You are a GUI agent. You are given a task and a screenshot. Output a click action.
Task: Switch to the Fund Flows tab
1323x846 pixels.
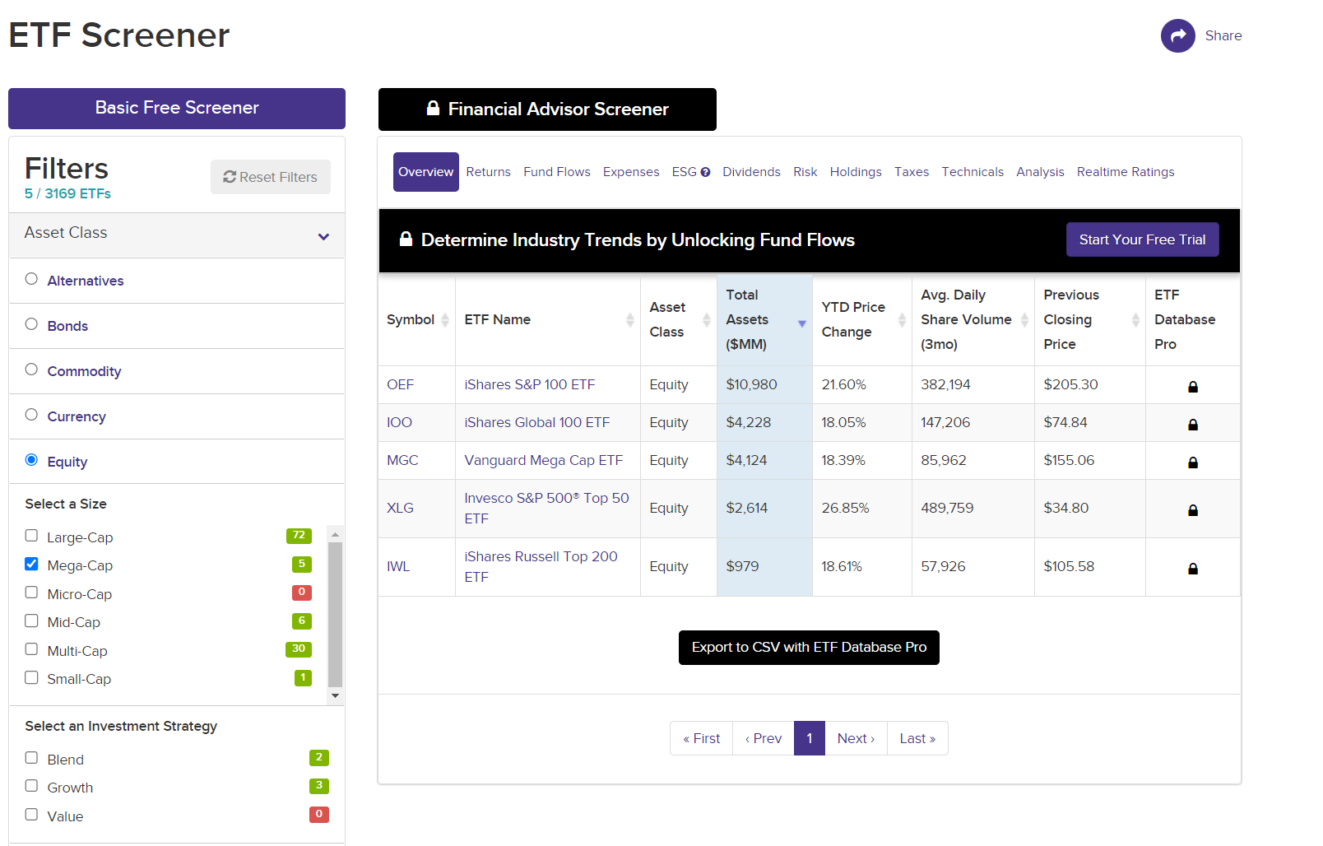tap(556, 172)
